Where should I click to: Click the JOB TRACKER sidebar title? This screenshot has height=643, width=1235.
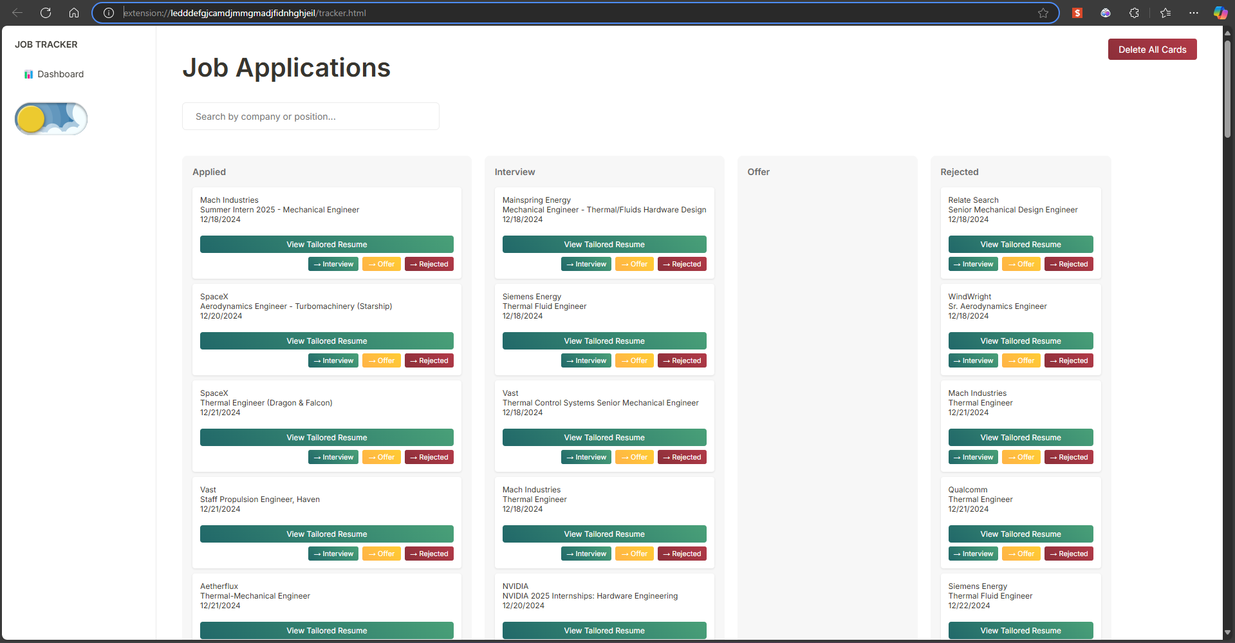[x=46, y=44]
